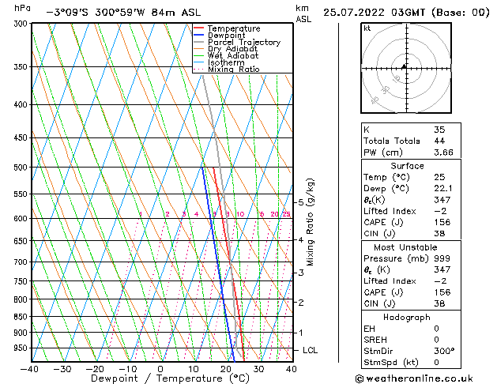Click the surface Dewp (°C) value 22.1
The height and width of the screenshot is (384, 497).
pos(443,189)
